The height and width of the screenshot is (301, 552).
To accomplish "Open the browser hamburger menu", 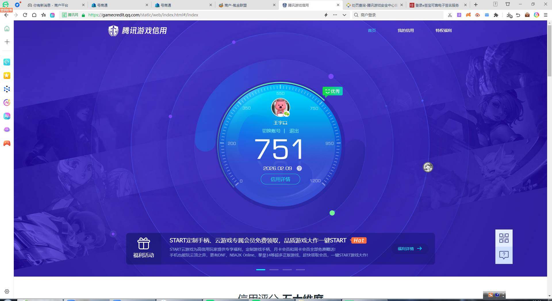I will (545, 15).
